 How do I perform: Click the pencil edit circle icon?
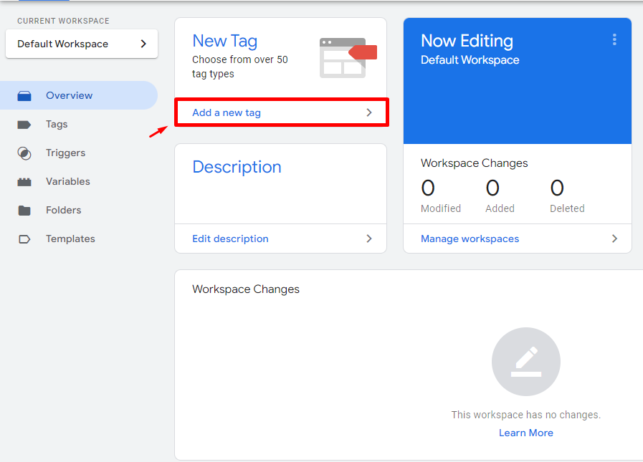[x=526, y=362]
